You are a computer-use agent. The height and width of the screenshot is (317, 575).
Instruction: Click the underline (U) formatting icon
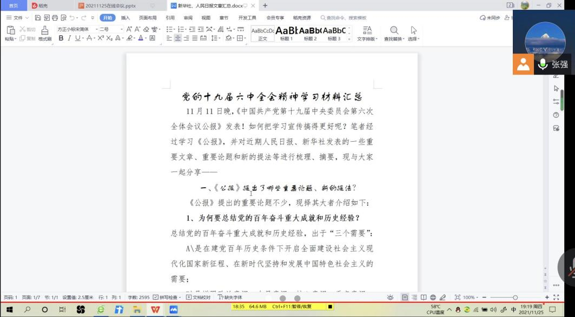(77, 38)
